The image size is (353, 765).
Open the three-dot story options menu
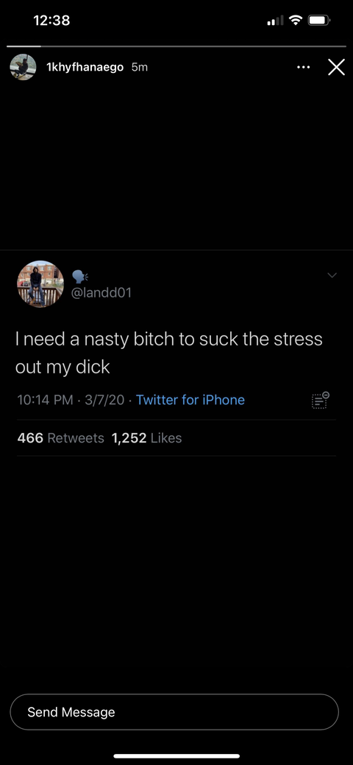(x=303, y=68)
